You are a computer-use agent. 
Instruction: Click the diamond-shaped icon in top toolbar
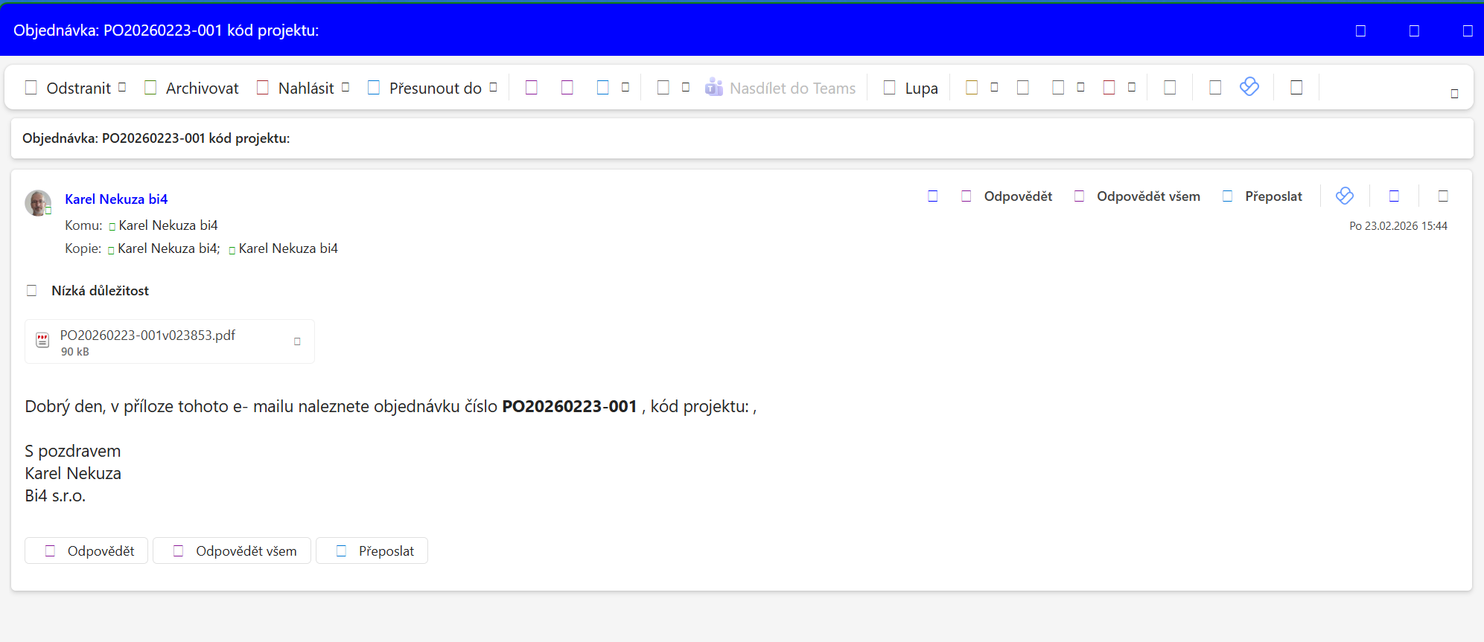tap(1249, 87)
